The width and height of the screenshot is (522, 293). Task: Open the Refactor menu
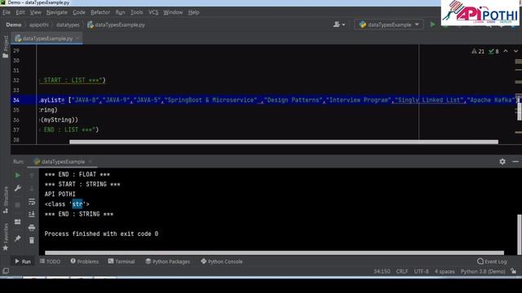click(x=100, y=12)
